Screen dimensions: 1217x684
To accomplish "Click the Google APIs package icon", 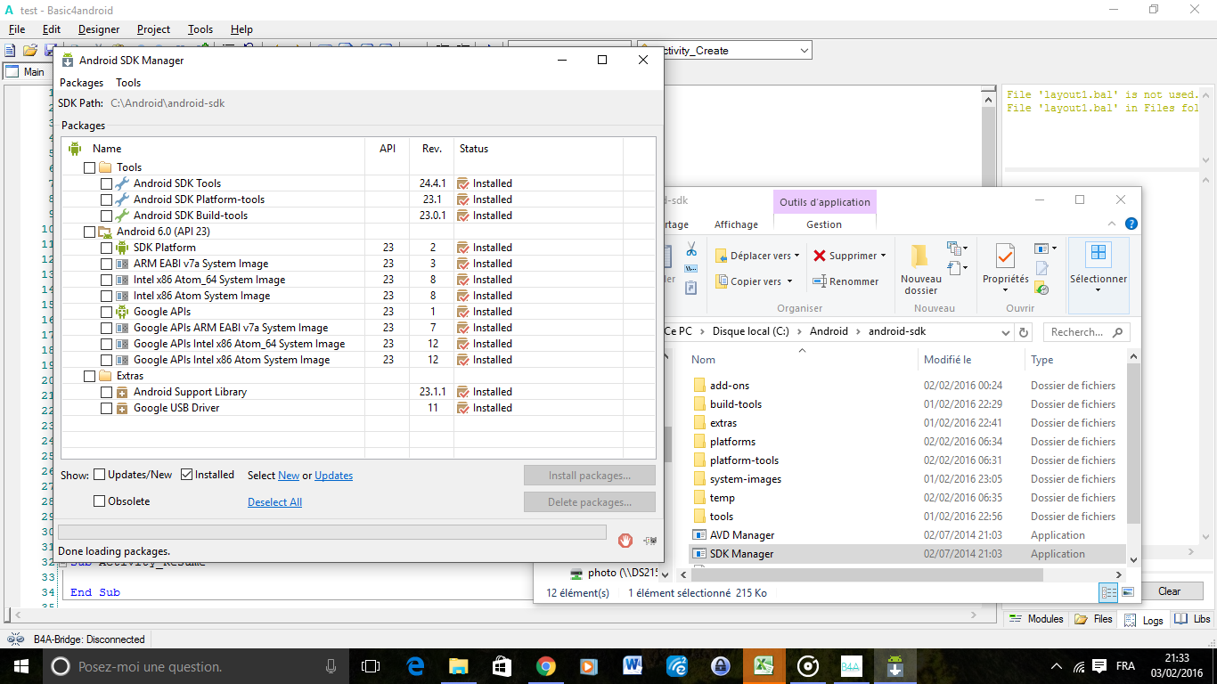I will click(122, 312).
